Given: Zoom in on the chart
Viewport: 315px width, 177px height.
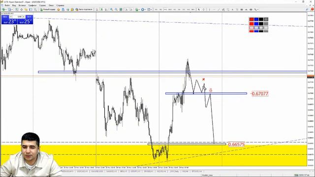Looking at the screenshot, I should pos(111,9).
